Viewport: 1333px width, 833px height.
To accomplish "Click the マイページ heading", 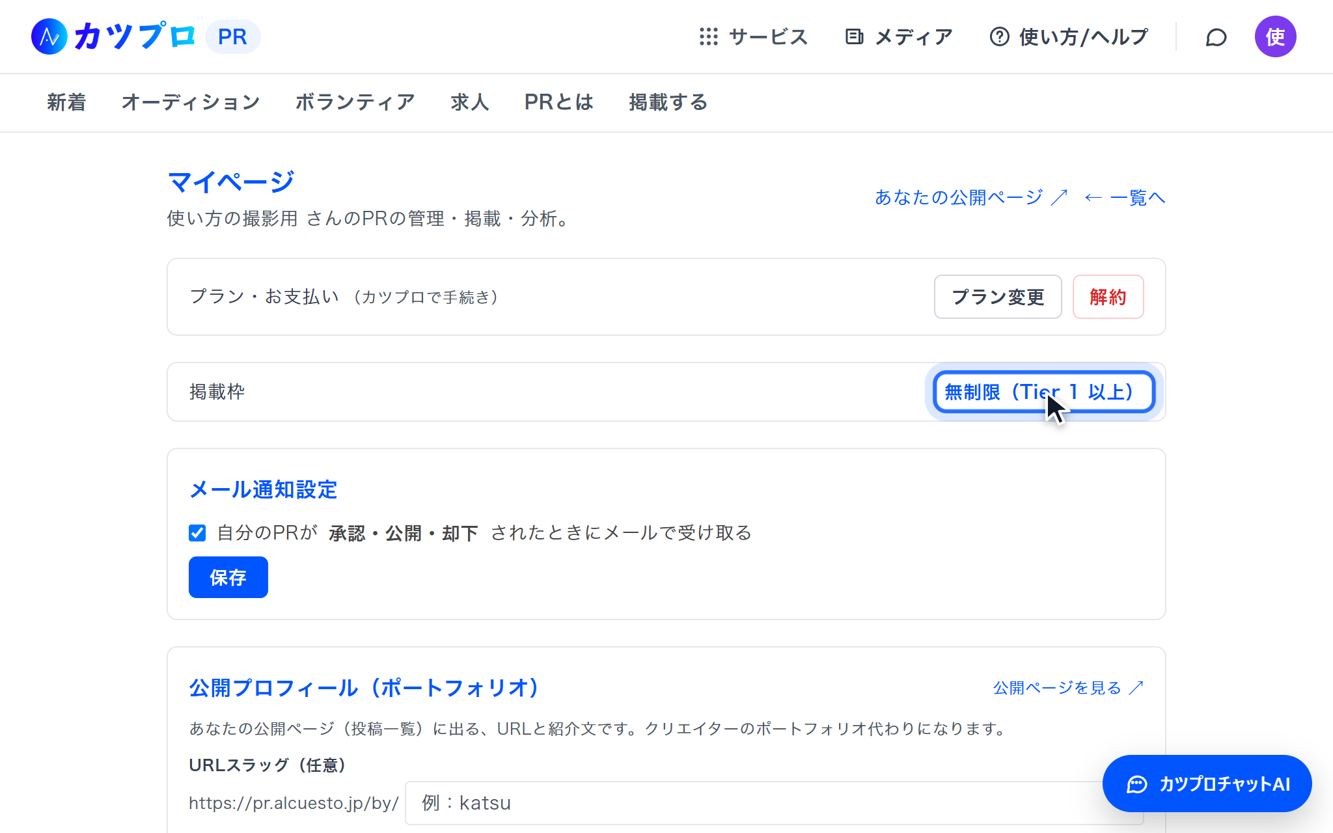I will pyautogui.click(x=231, y=182).
